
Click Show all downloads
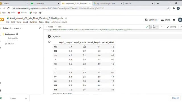pos(175,98)
